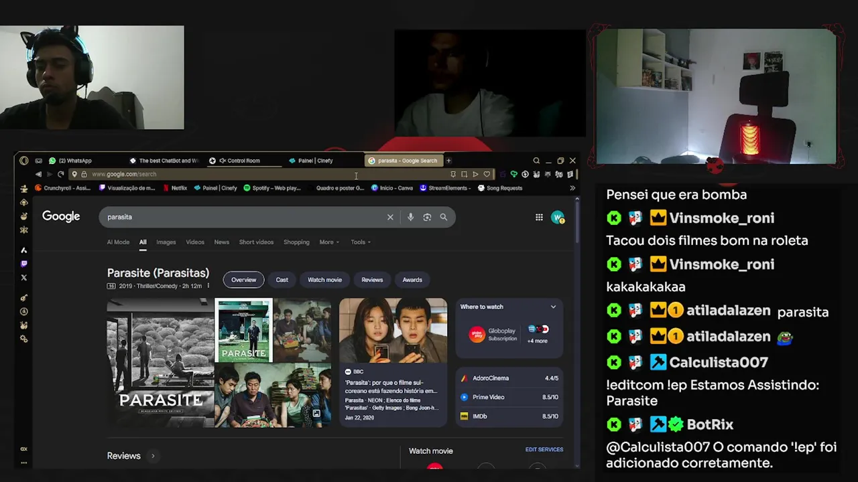Open the three-dot menu beside 2h 12m
The height and width of the screenshot is (482, 858).
click(x=208, y=286)
